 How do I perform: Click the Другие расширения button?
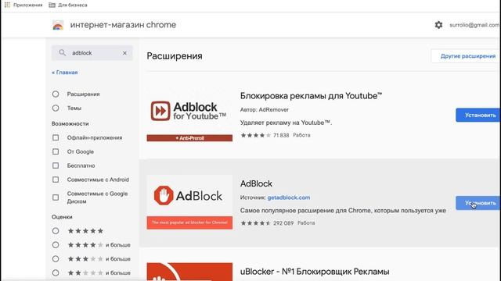coord(466,56)
